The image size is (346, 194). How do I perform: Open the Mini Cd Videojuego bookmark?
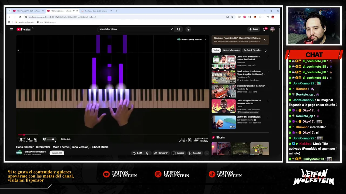point(46,22)
